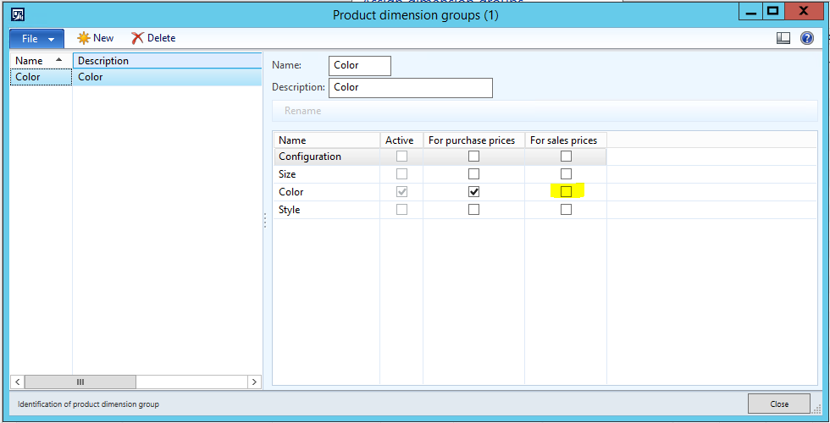
Task: Select the Color description cell in list
Action: (x=168, y=77)
